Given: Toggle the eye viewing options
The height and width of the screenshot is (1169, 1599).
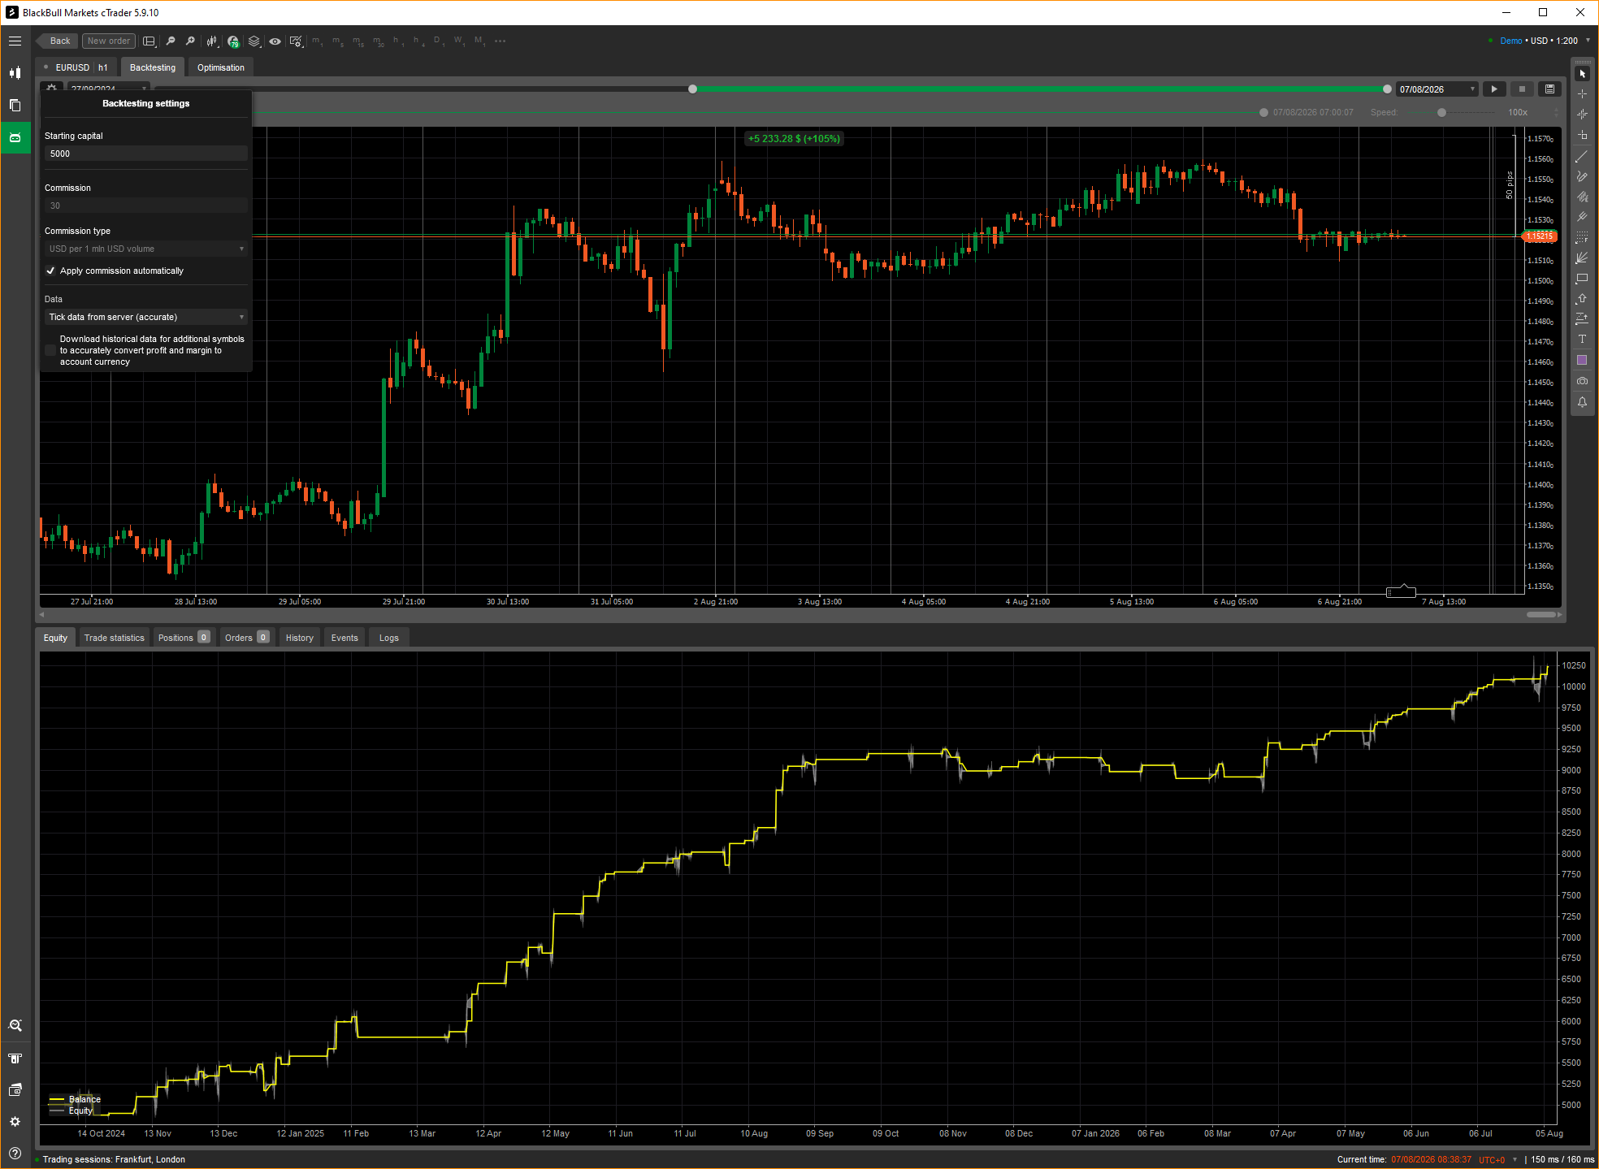Looking at the screenshot, I should pyautogui.click(x=275, y=41).
